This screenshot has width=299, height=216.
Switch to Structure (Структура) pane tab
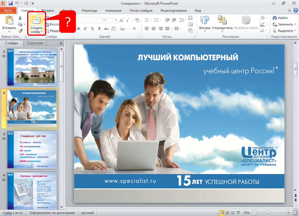(x=35, y=43)
